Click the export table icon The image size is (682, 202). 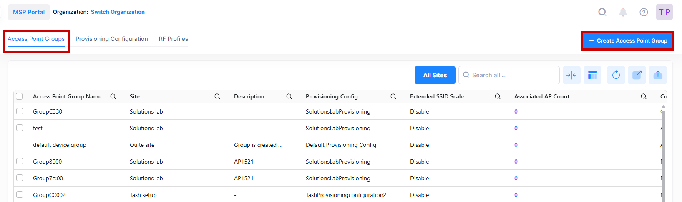637,75
